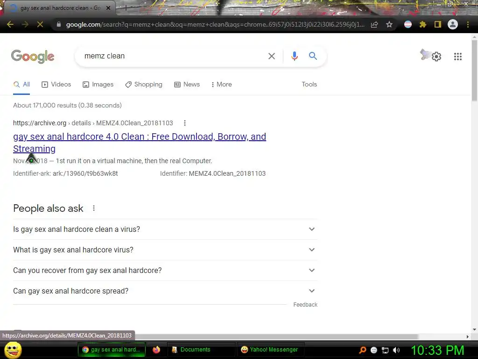Image resolution: width=478 pixels, height=359 pixels.
Task: Expand 'Is gay sex anal hardcore clean a virus?'
Action: tap(165, 229)
